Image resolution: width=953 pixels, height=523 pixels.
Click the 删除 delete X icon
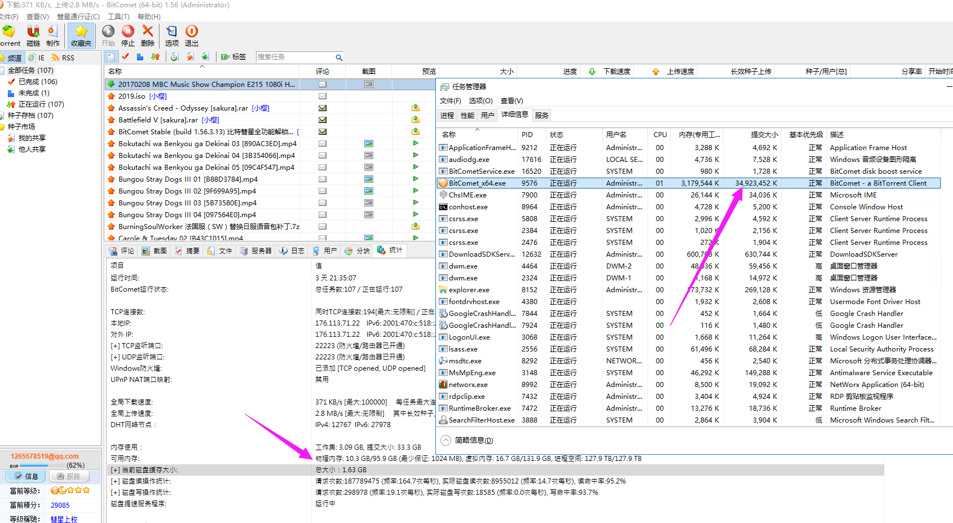click(x=148, y=36)
